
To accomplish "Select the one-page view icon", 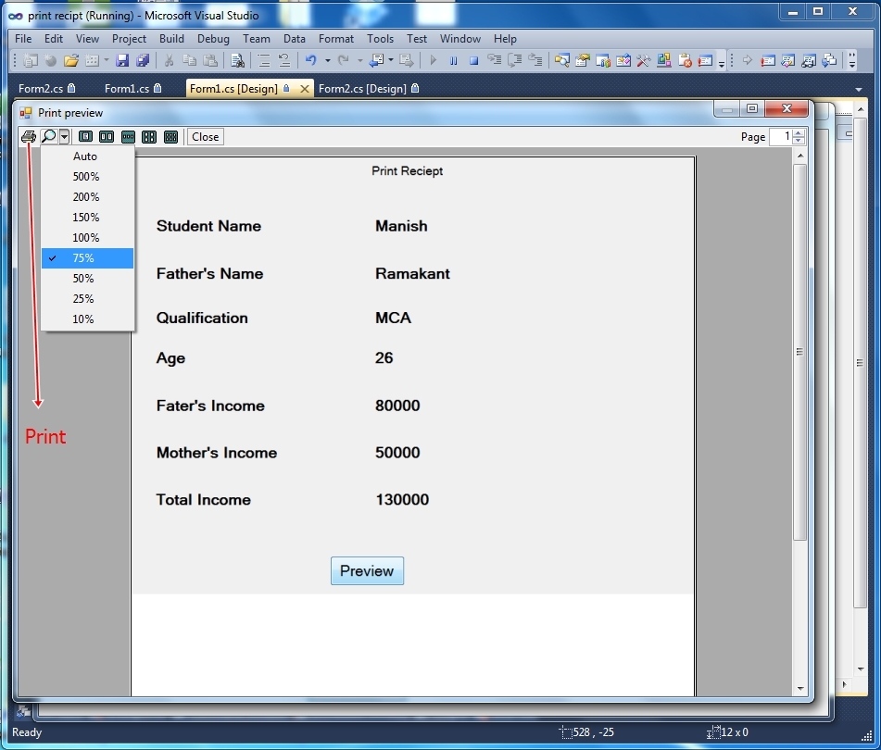I will click(x=85, y=136).
